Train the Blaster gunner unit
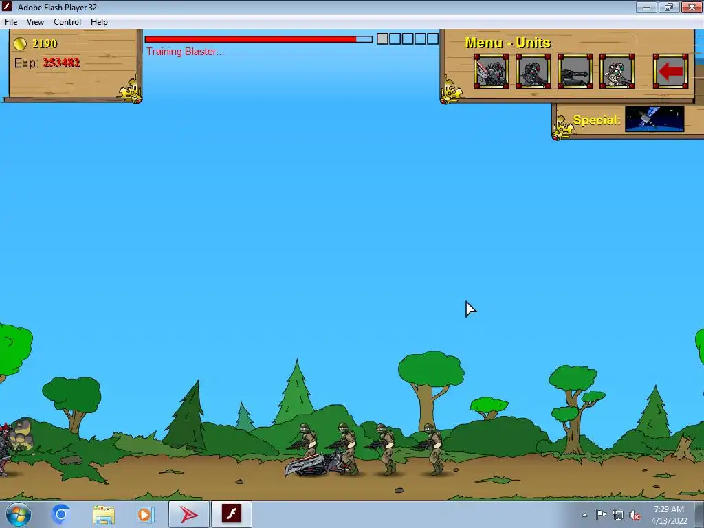Viewport: 704px width, 528px height. 533,71
